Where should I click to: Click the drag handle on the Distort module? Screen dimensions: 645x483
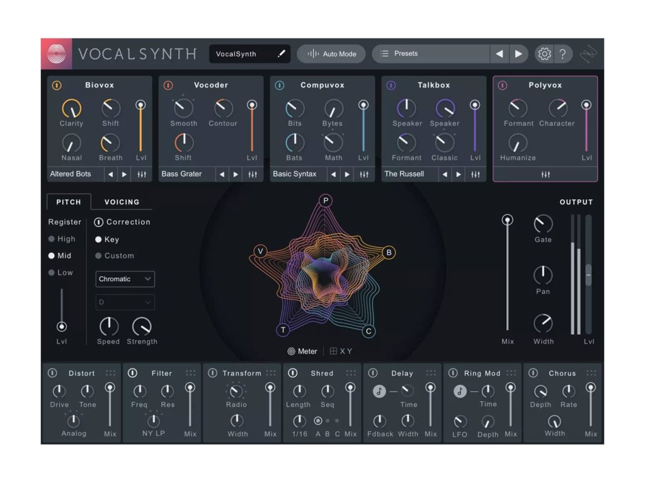coord(111,373)
